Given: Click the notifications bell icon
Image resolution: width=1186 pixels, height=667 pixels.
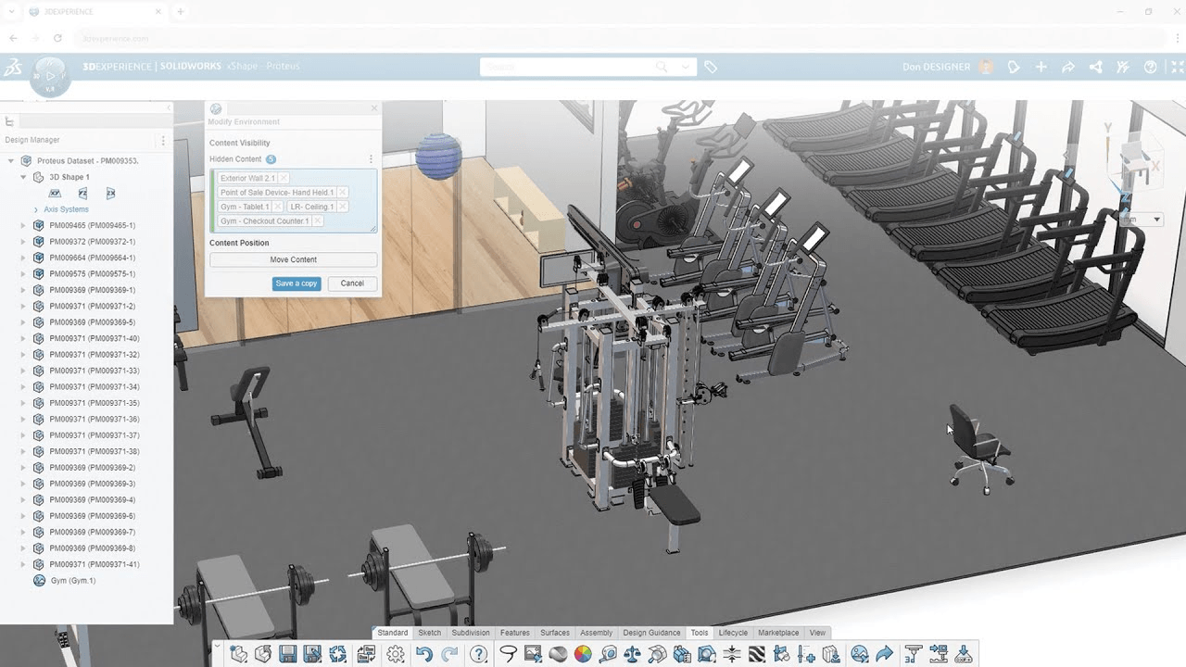Looking at the screenshot, I should click(1015, 66).
